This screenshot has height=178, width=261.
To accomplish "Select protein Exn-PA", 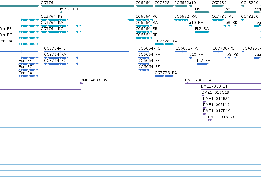I will click(x=29, y=76).
